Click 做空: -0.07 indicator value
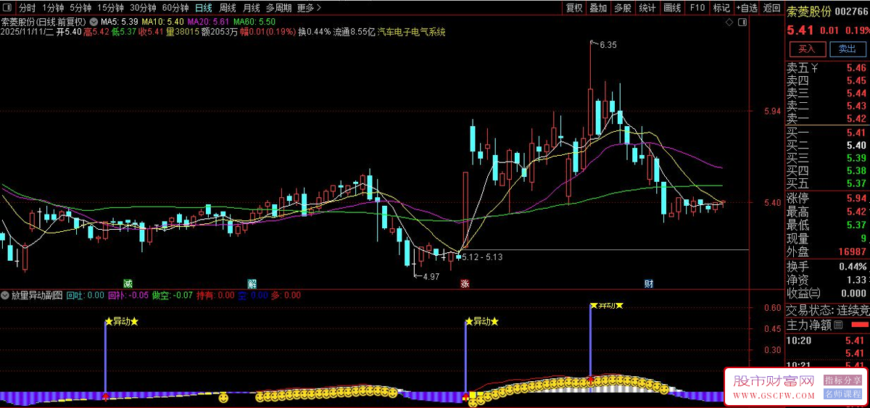 pyautogui.click(x=173, y=296)
